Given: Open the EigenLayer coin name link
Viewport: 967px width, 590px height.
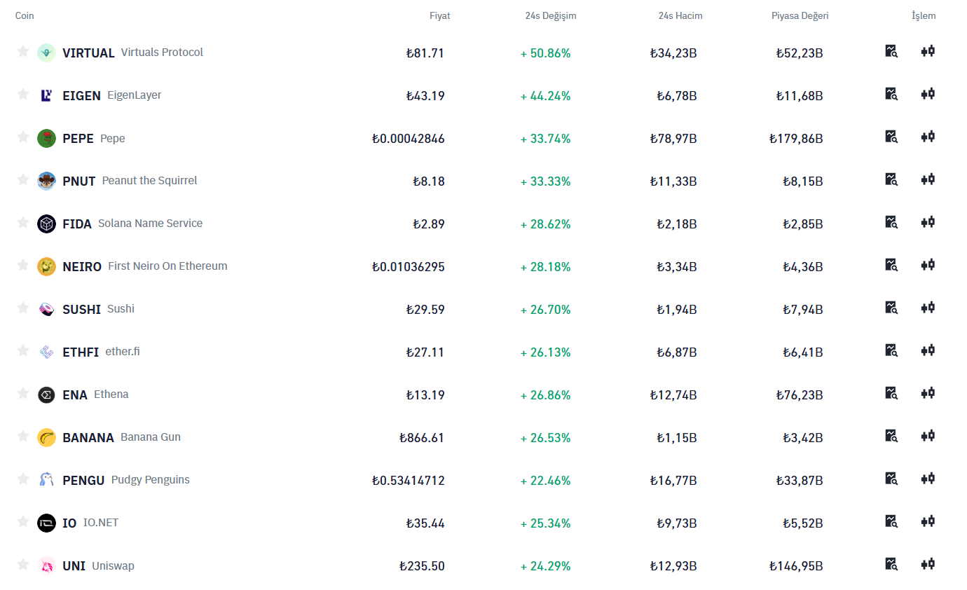Looking at the screenshot, I should (x=134, y=95).
